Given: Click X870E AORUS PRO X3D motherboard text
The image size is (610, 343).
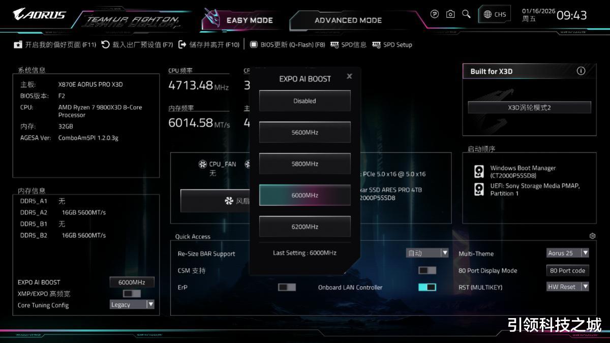Looking at the screenshot, I should click(x=90, y=84).
